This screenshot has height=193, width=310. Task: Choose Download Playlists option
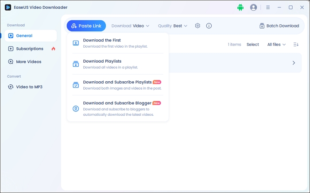pos(118,64)
